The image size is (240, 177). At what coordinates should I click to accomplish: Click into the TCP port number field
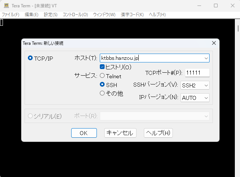(197, 73)
